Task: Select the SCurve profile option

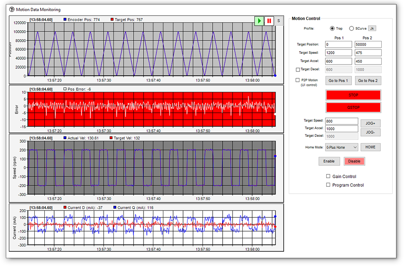Action: pos(352,28)
